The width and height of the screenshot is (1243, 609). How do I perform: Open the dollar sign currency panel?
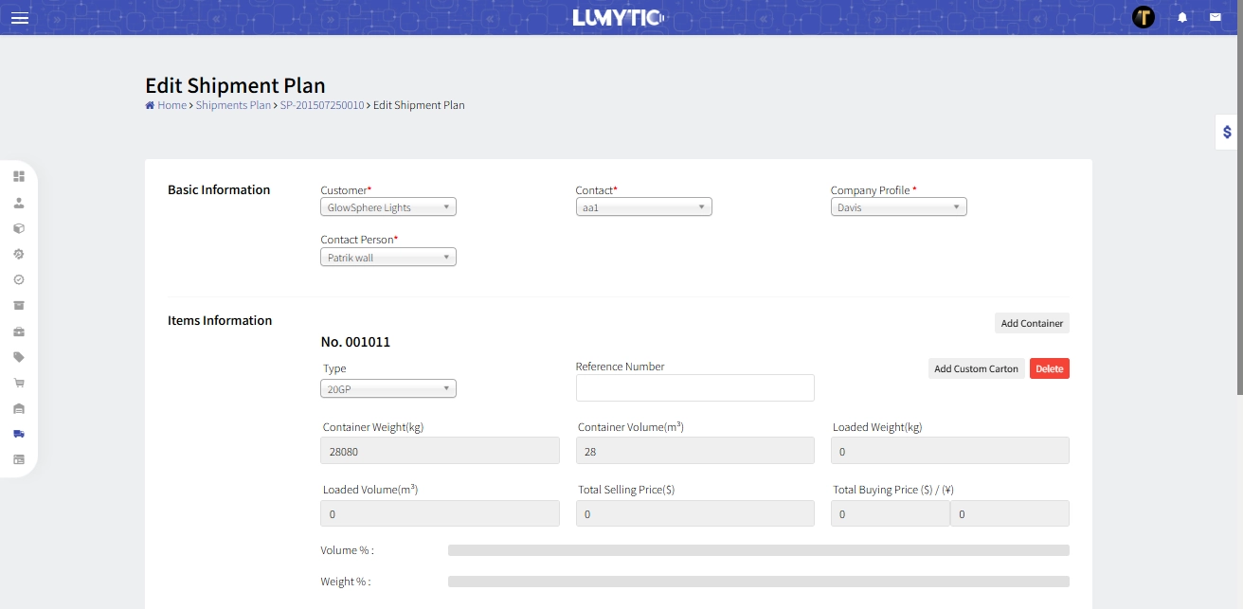(x=1227, y=133)
